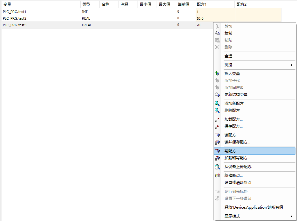Click the 删除配方 magnifier icon
Image resolution: width=297 pixels, height=221 pixels.
tap(218, 110)
